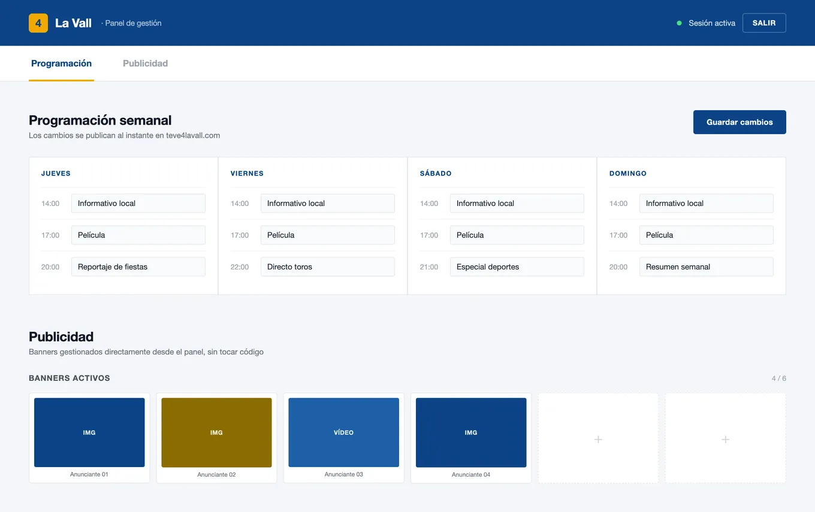This screenshot has height=512, width=815.
Task: Click the green active session status dot
Action: (679, 23)
